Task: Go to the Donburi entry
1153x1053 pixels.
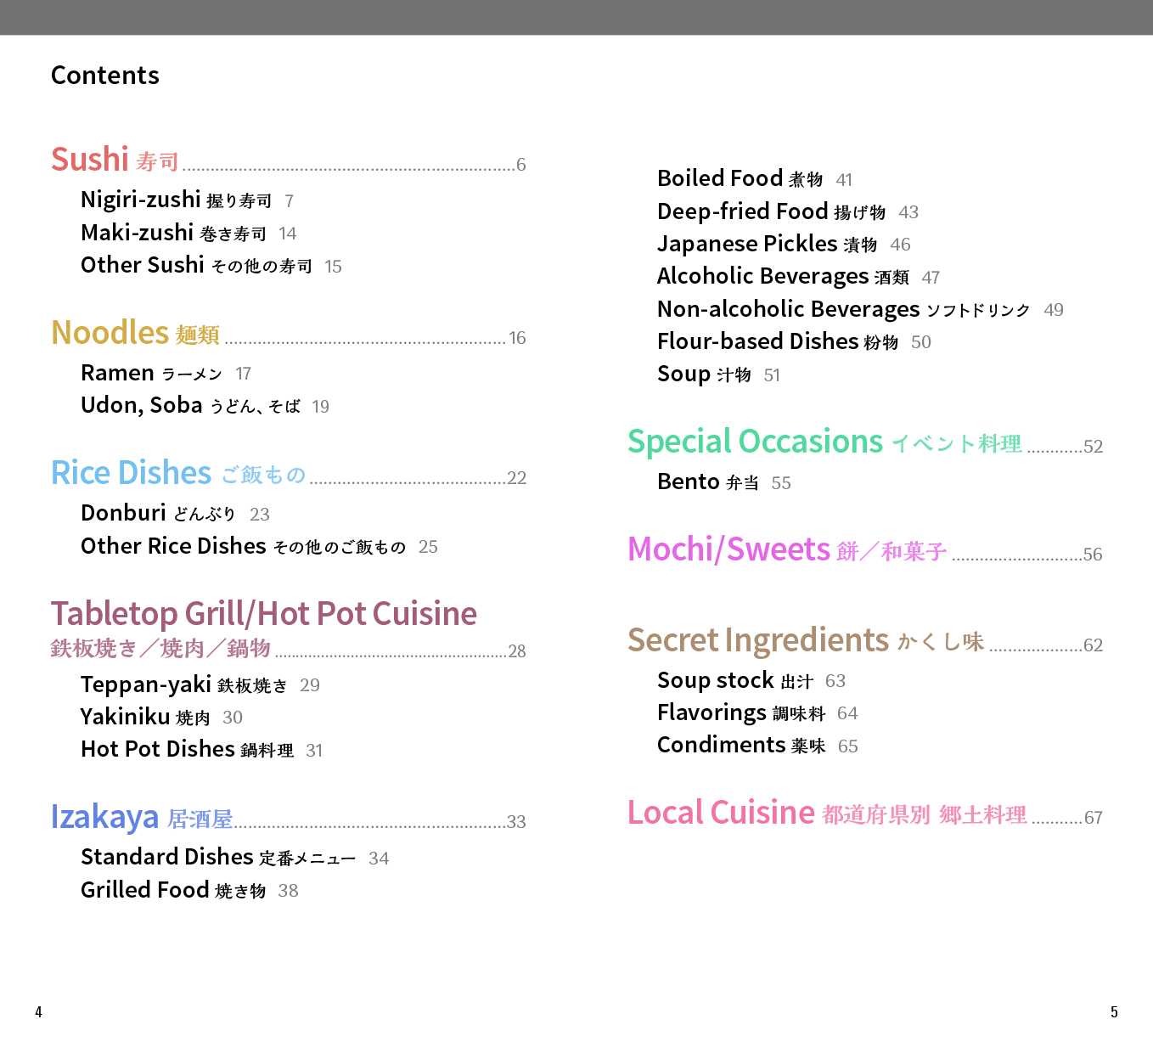Action: (x=175, y=513)
